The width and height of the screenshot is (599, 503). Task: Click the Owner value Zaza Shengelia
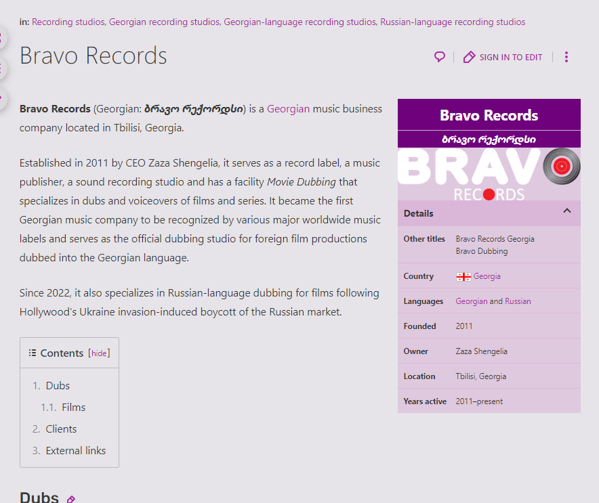click(x=481, y=351)
